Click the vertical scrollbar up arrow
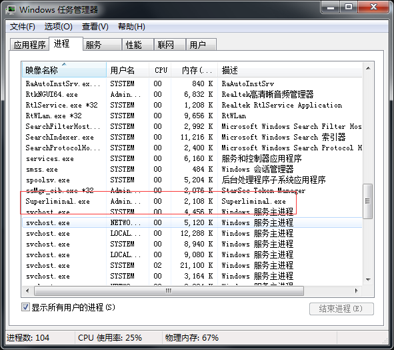 [x=368, y=69]
